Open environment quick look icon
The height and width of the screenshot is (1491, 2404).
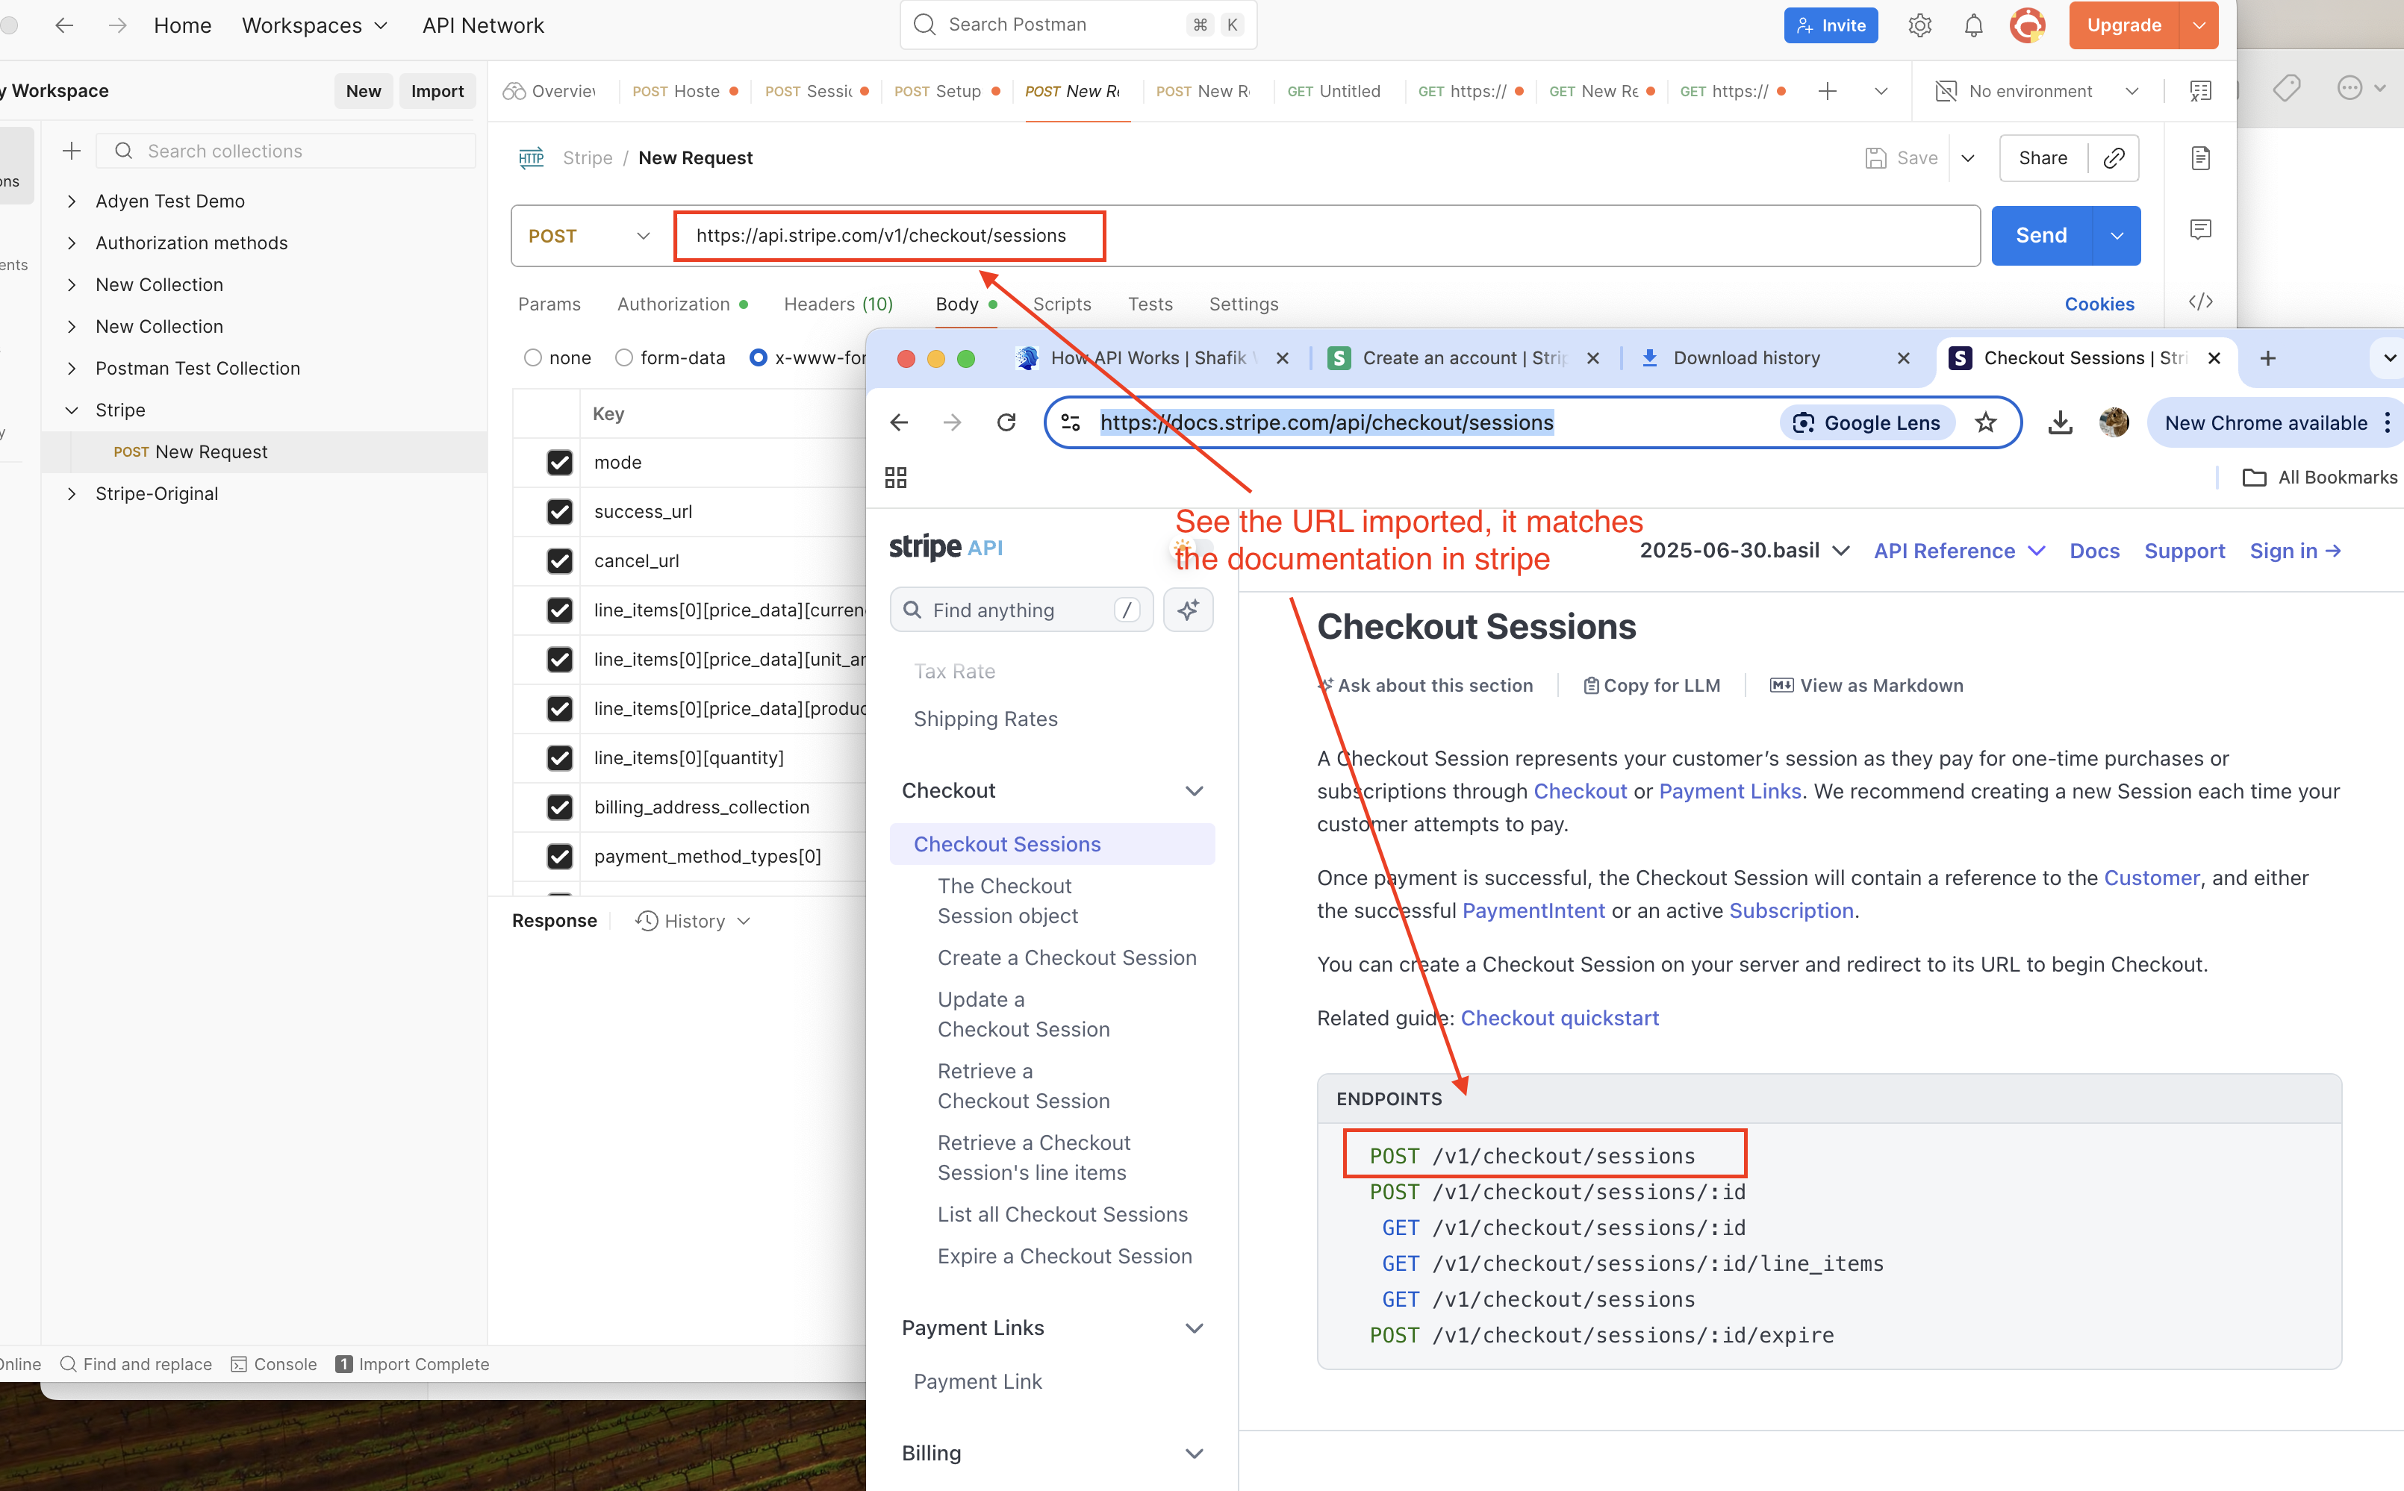pos(2199,91)
